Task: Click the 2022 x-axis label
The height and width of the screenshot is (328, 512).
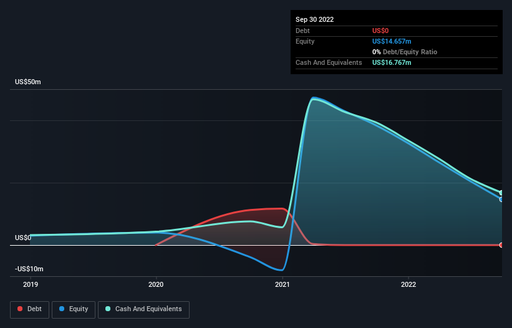Action: (x=408, y=284)
